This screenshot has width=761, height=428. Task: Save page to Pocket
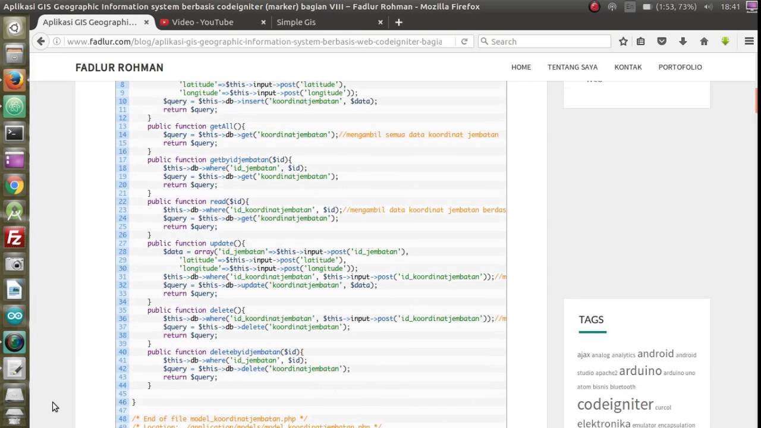click(x=662, y=42)
